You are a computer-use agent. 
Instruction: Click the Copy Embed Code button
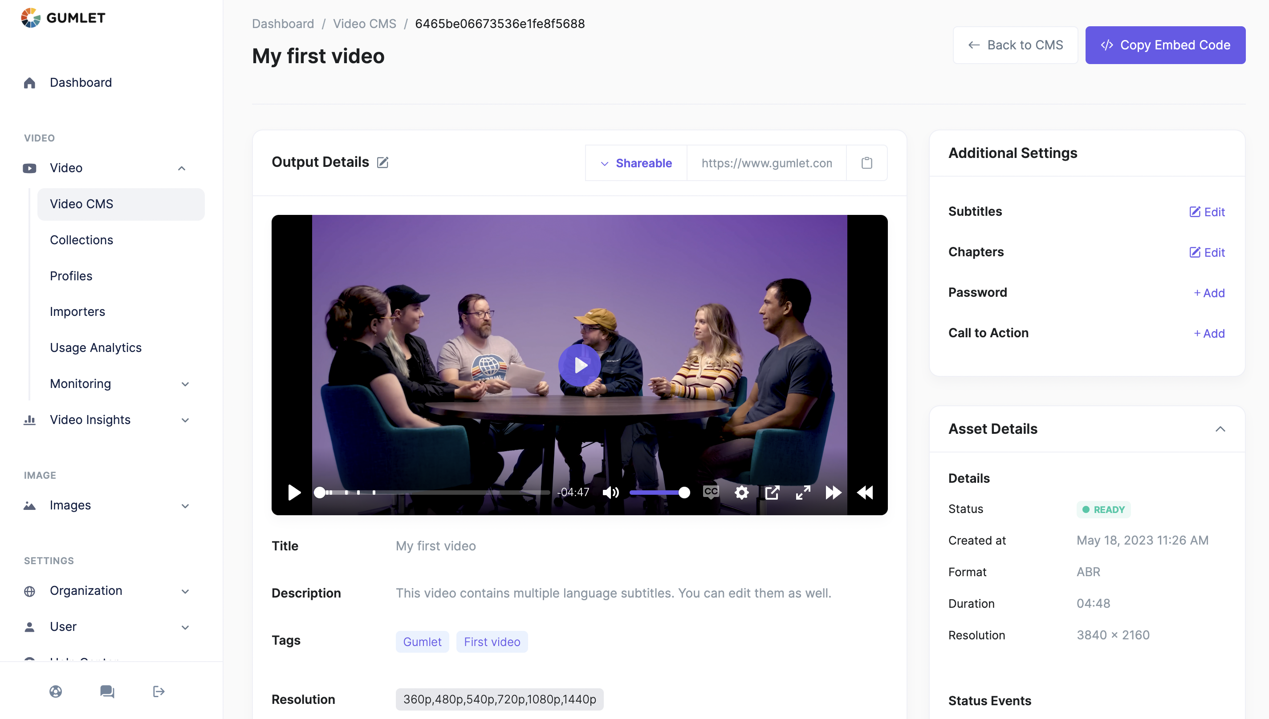1165,45
